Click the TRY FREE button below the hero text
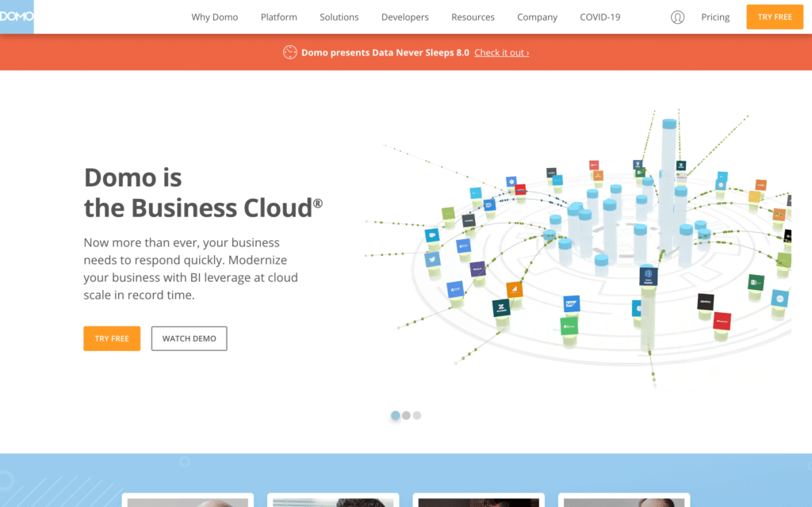 pos(112,338)
